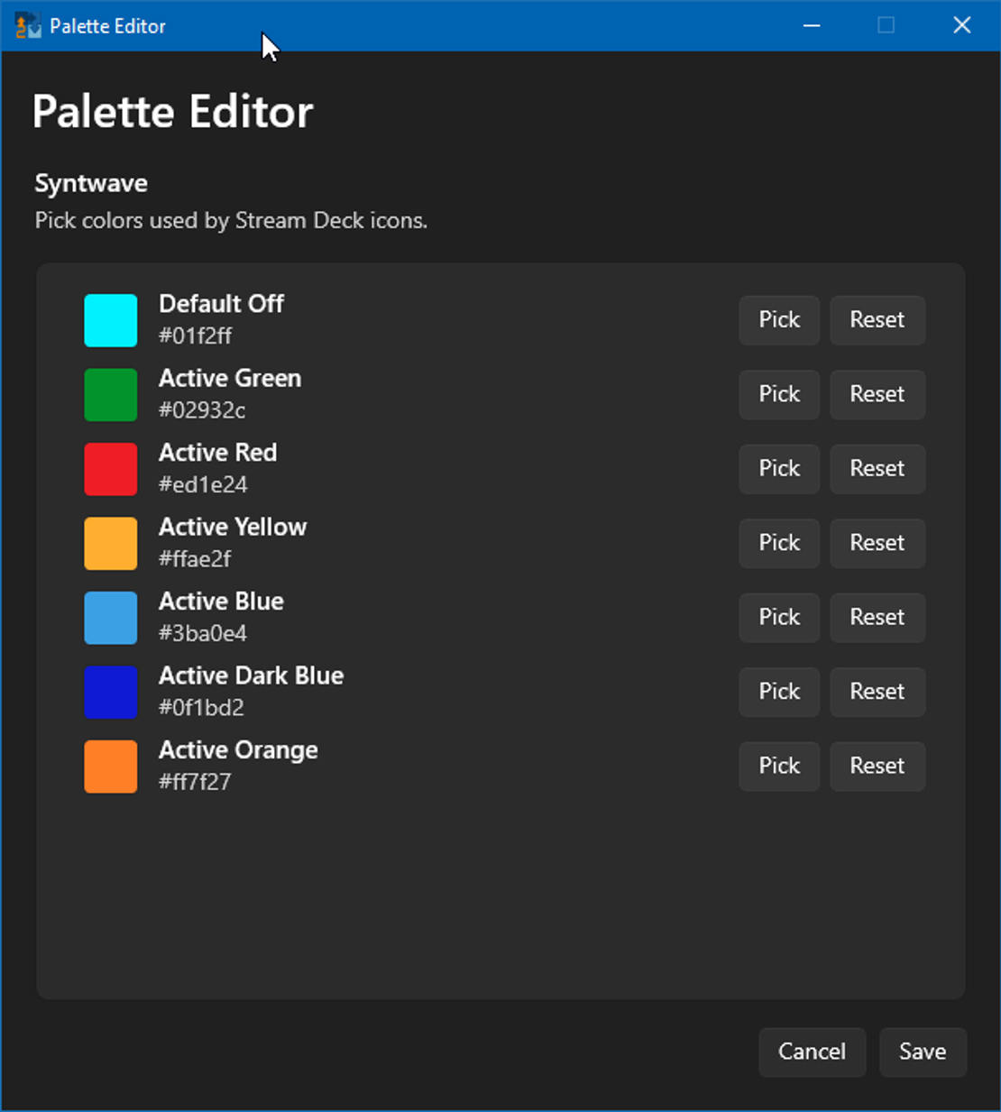Cancel editing the palette

tap(811, 1052)
